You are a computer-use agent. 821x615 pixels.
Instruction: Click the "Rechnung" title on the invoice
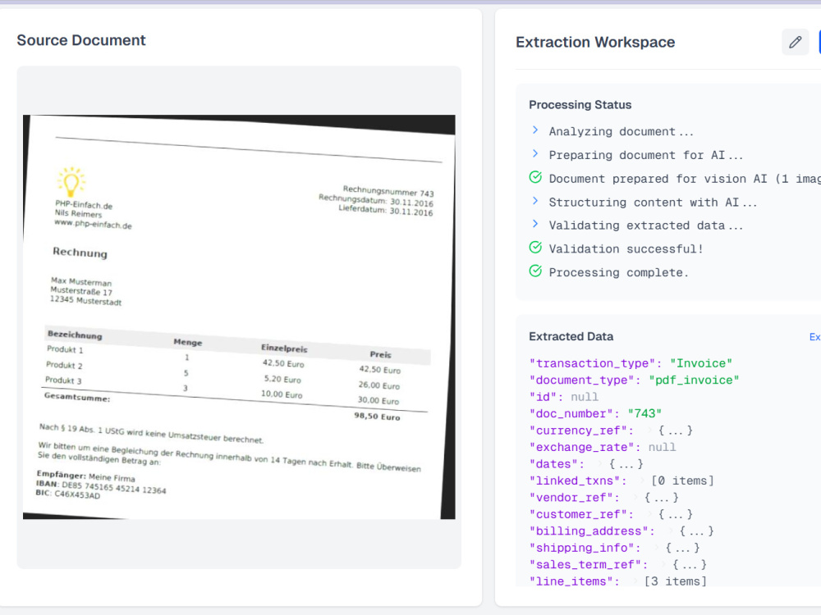(x=80, y=252)
